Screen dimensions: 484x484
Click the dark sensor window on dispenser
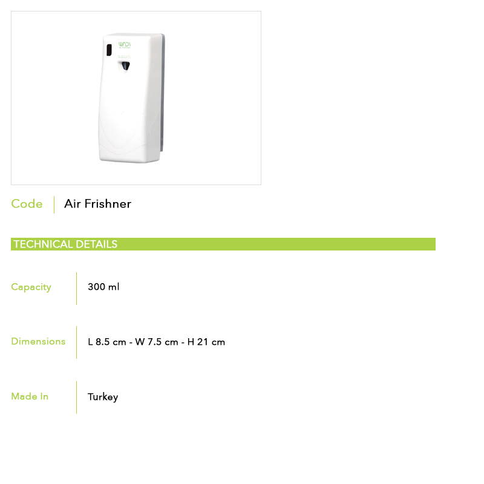(x=108, y=50)
